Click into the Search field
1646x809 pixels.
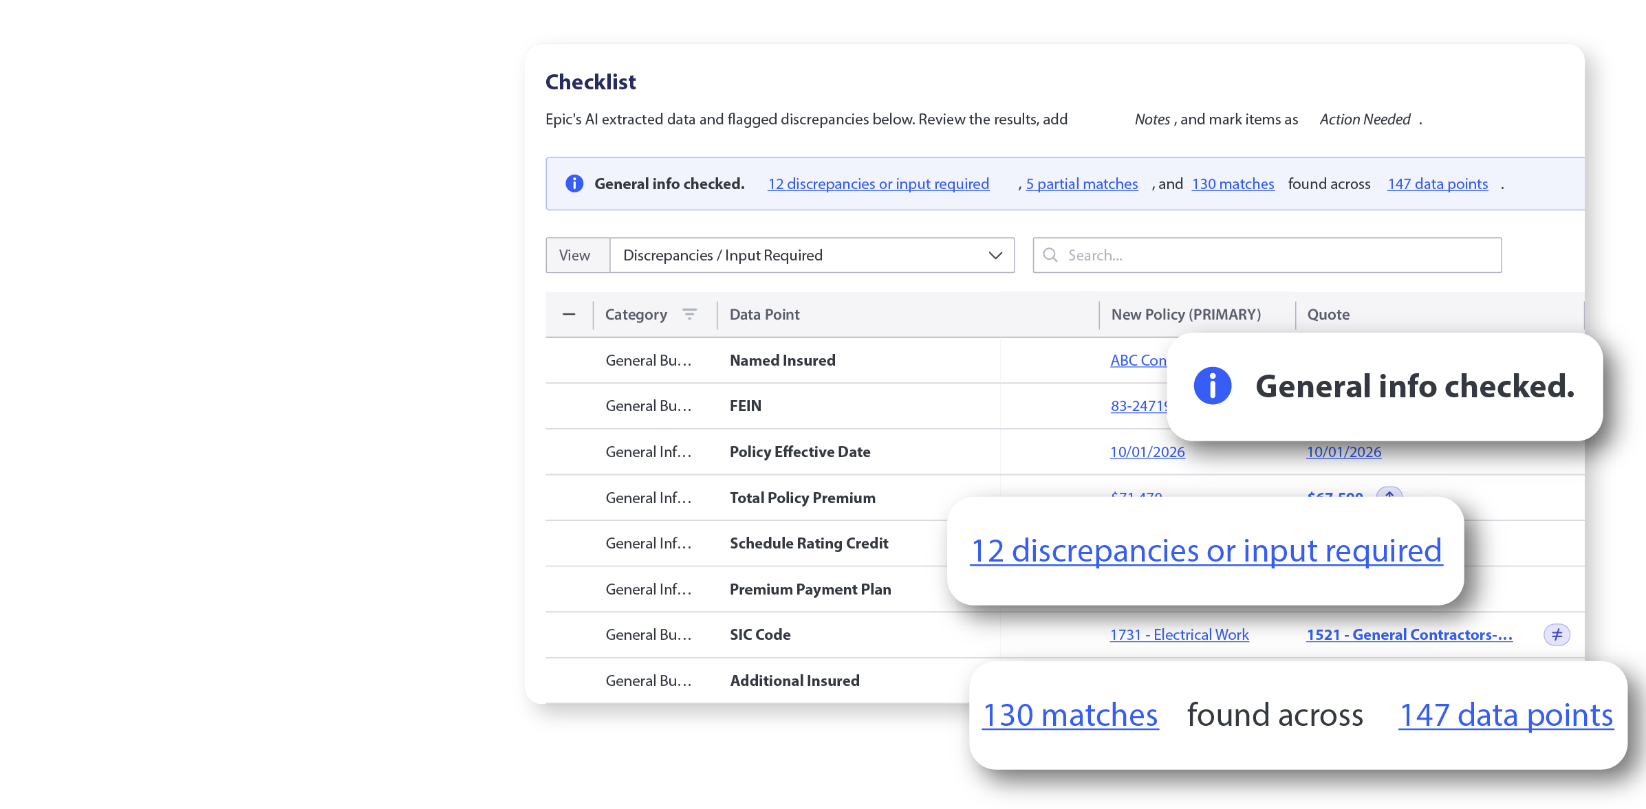click(1267, 255)
